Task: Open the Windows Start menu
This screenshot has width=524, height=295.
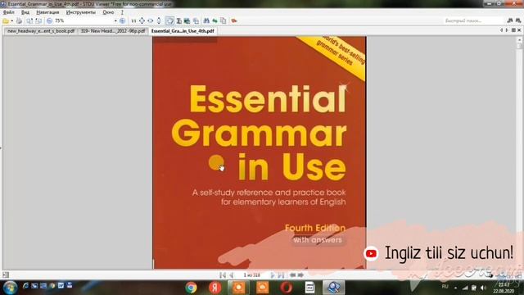Action: pyautogui.click(x=10, y=288)
